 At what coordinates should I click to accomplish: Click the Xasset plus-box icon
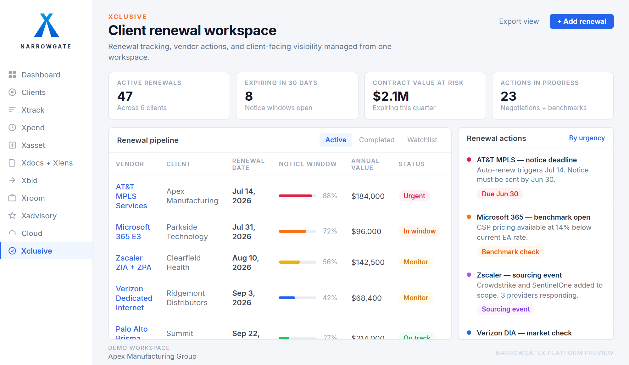(x=12, y=145)
